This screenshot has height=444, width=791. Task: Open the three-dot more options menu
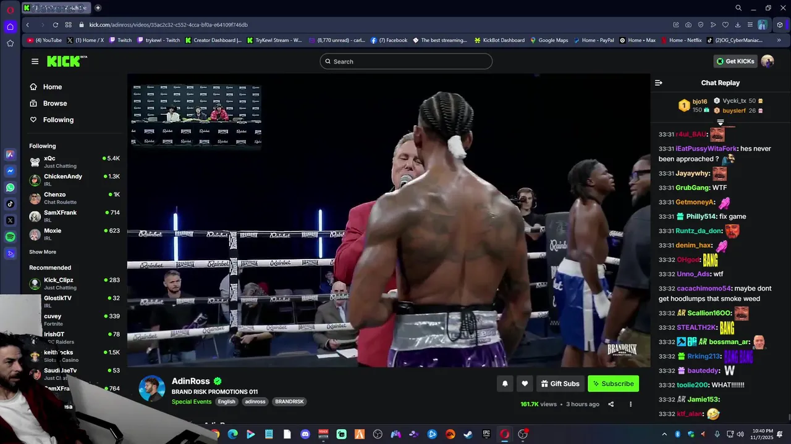coord(630,405)
